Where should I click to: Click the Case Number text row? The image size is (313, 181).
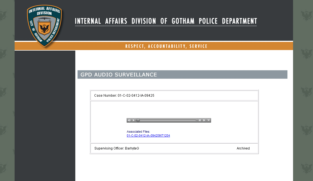point(174,96)
